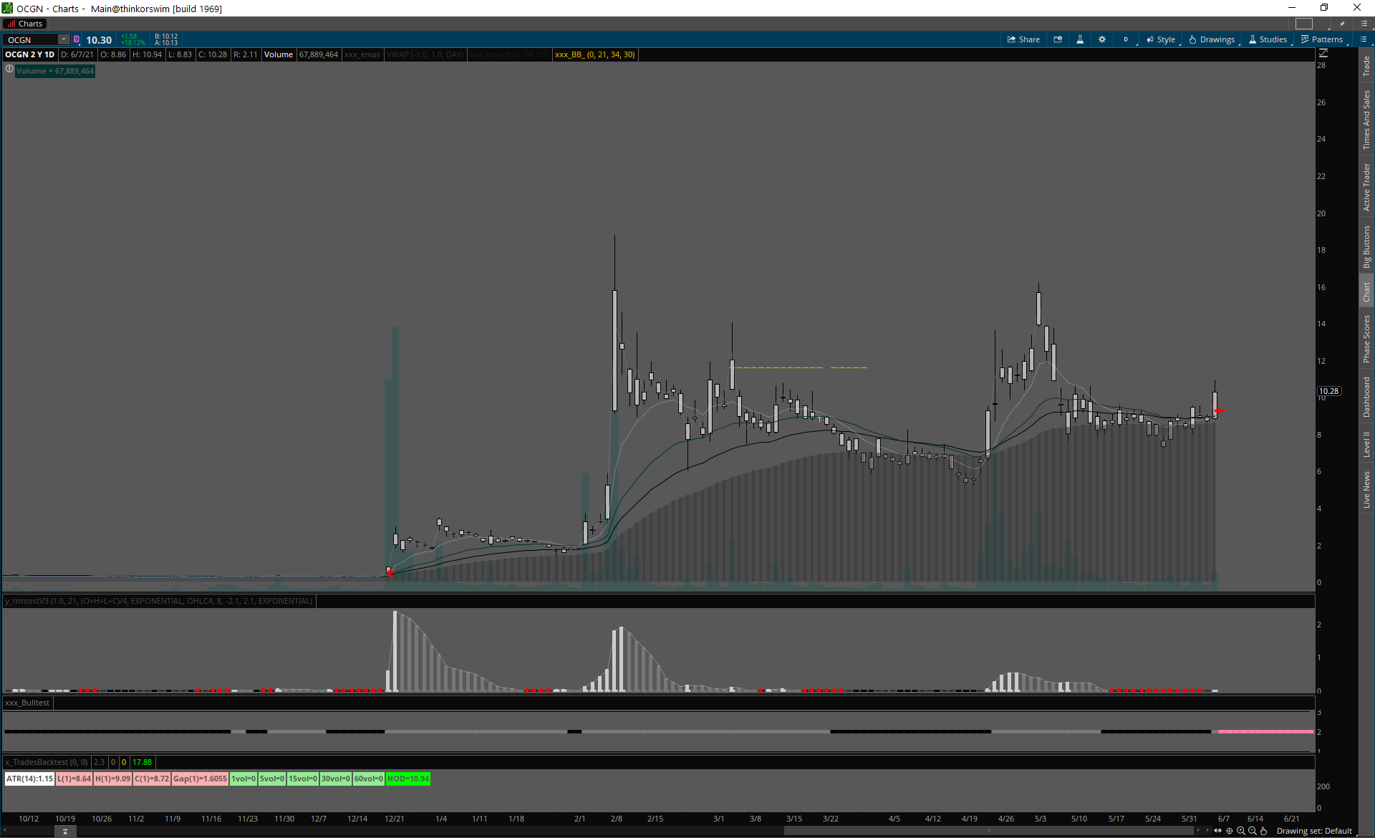Click zoom out magnifier icon

coord(1253,831)
